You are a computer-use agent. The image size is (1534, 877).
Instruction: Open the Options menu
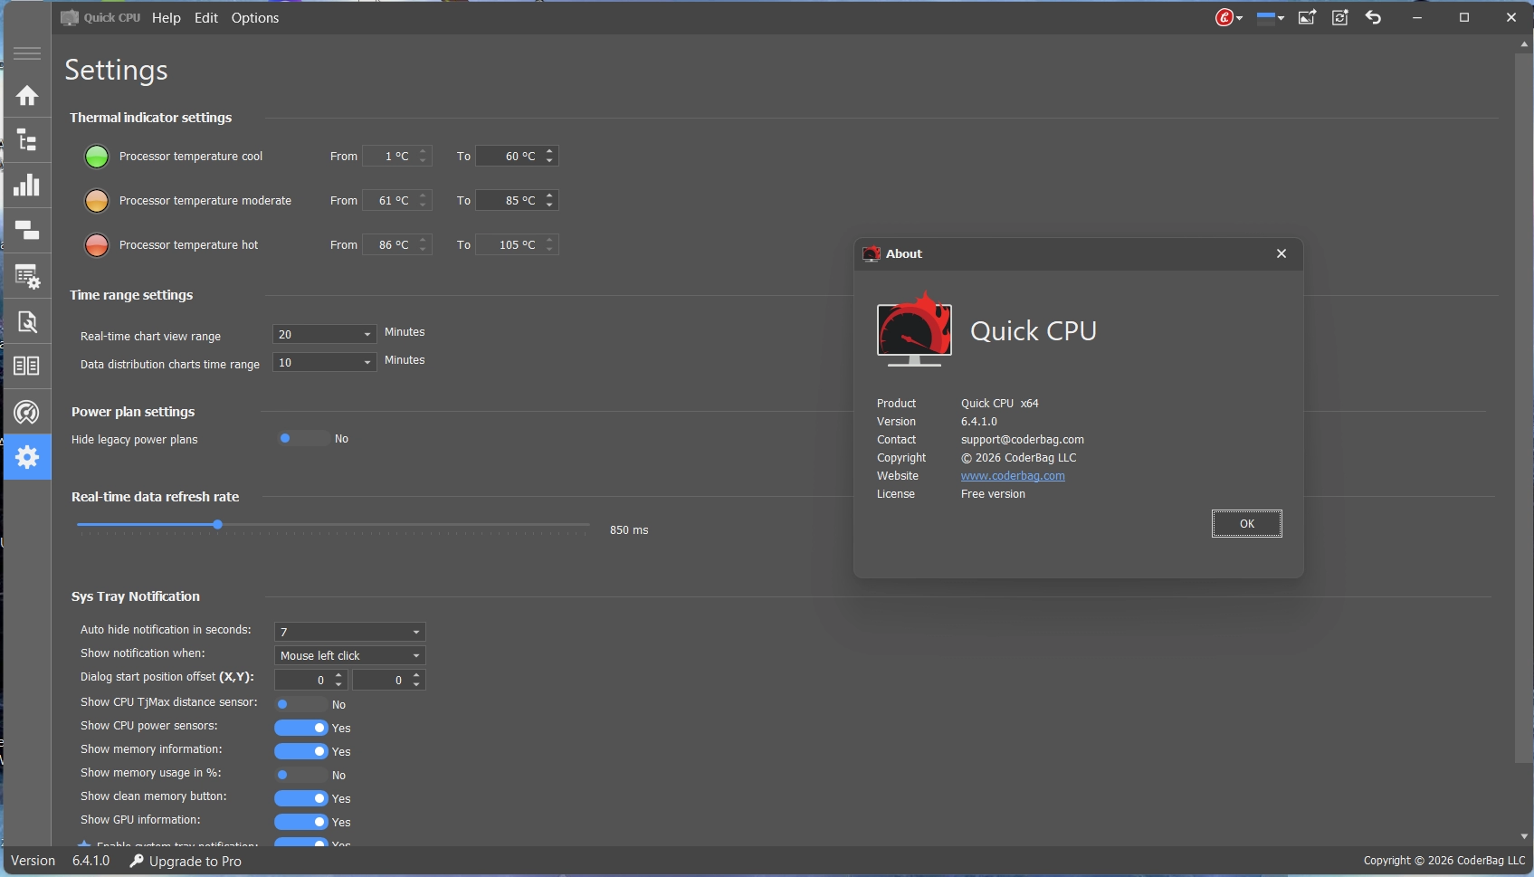coord(254,18)
